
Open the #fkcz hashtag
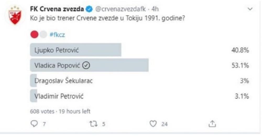pos(57,35)
